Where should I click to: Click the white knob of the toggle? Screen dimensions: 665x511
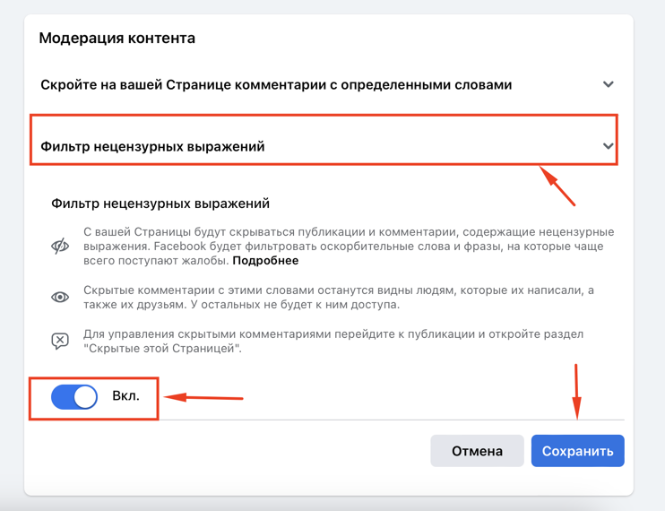coord(85,397)
